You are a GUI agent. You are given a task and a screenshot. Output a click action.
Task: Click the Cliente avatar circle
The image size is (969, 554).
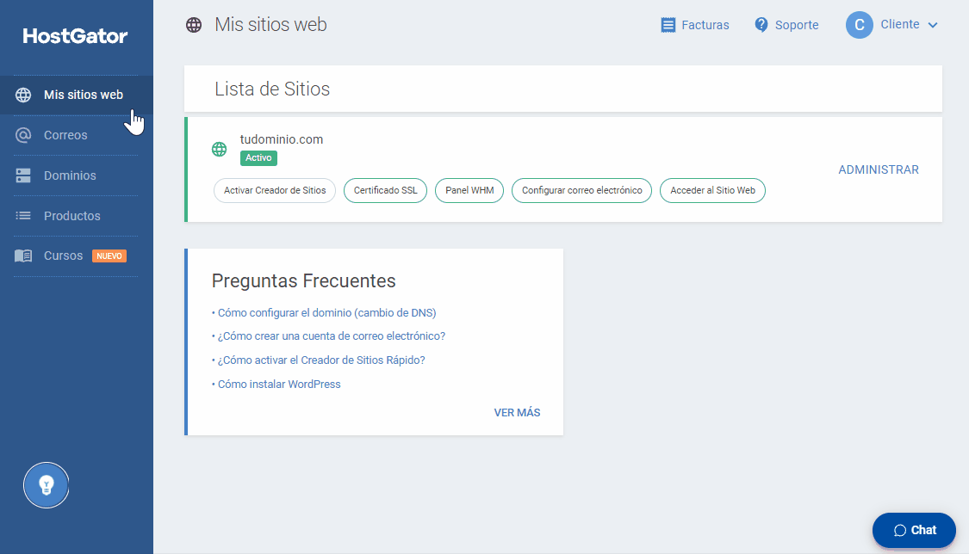click(x=860, y=25)
